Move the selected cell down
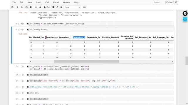188x105 pixels. click(40, 7)
